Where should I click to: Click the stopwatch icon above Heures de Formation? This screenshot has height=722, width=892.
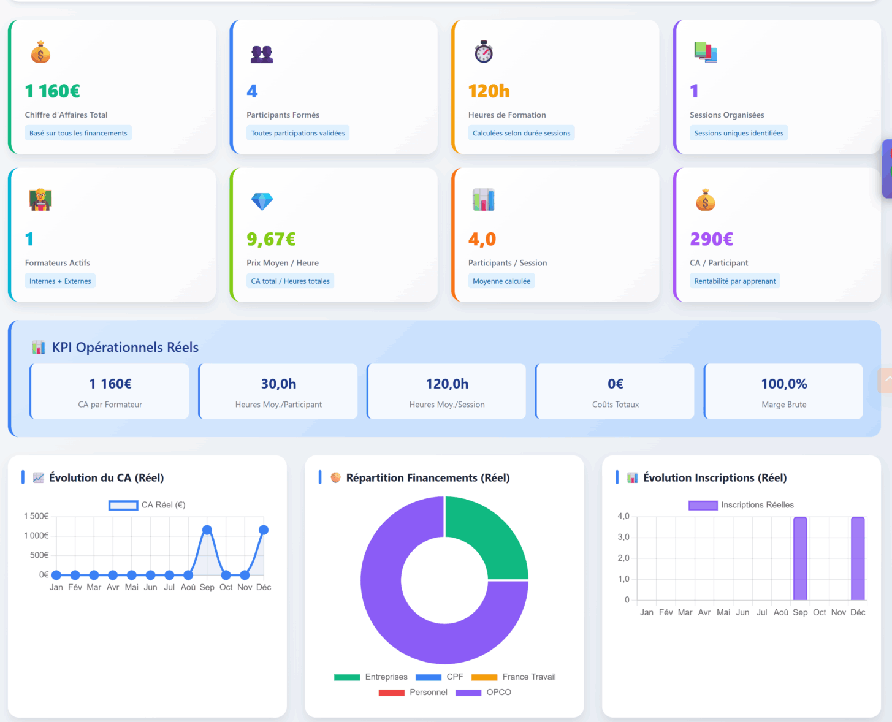tap(484, 52)
